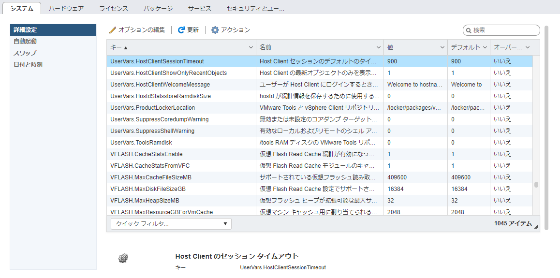
Task: Select 日付と時刻 in the sidebar
Action: coord(53,65)
